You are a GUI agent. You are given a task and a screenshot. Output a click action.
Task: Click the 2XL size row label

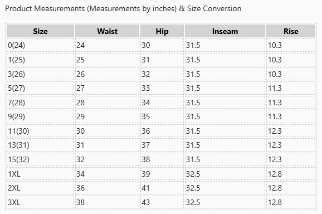(40, 188)
